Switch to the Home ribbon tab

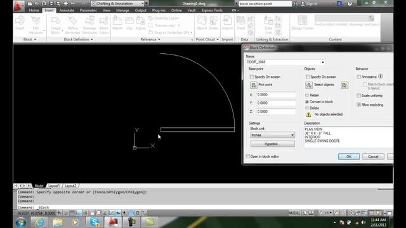coord(34,10)
